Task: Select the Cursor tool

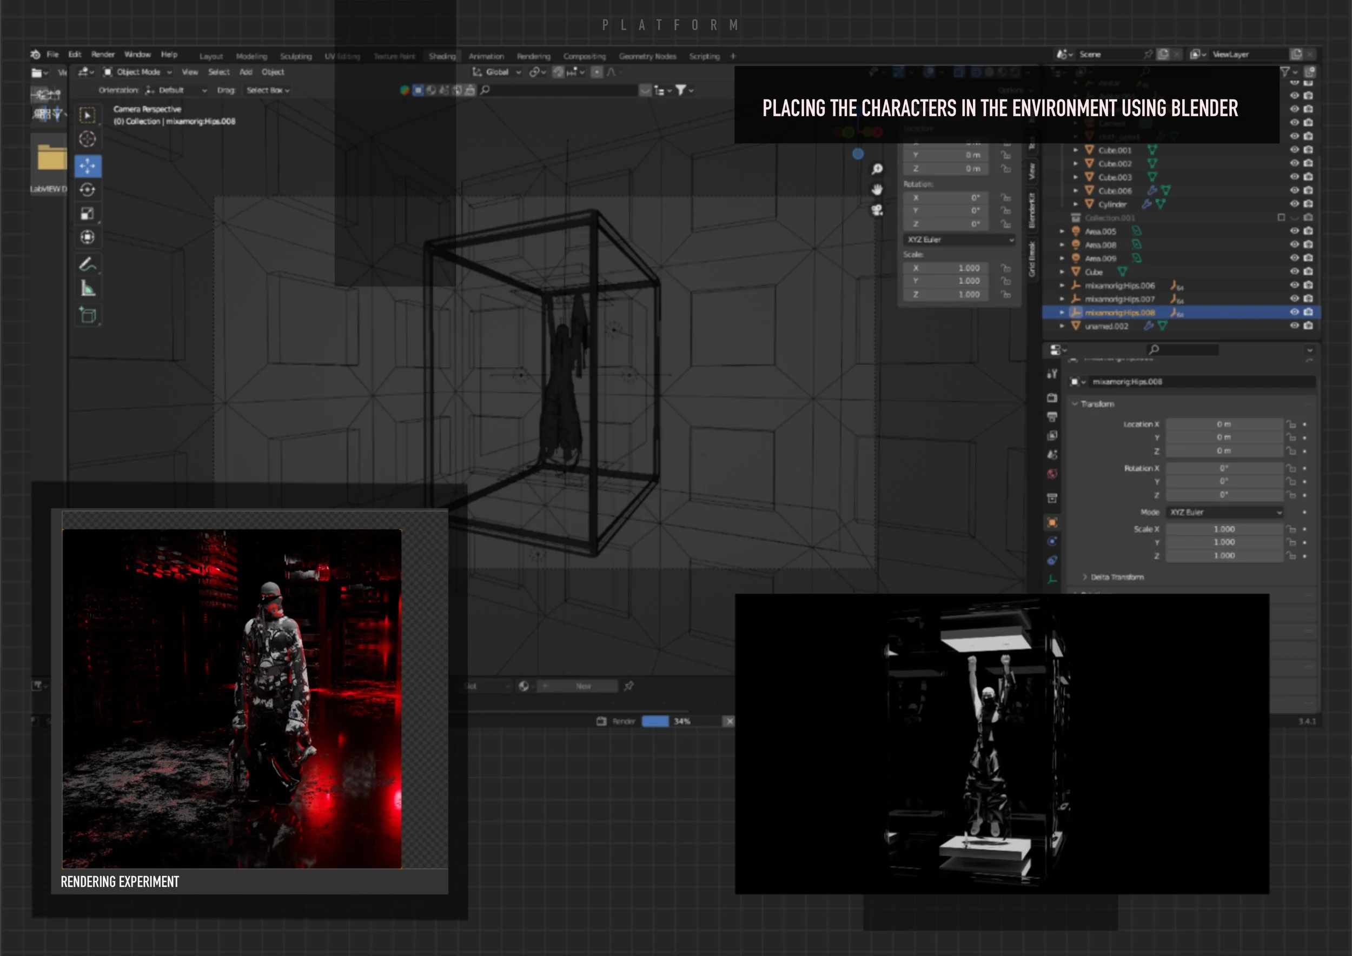Action: [x=88, y=139]
